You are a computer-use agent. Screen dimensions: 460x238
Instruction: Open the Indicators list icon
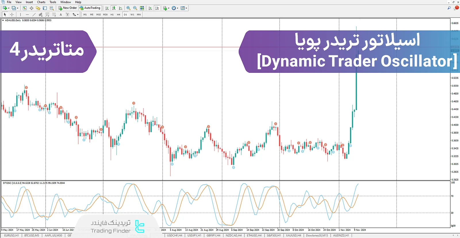165,8
